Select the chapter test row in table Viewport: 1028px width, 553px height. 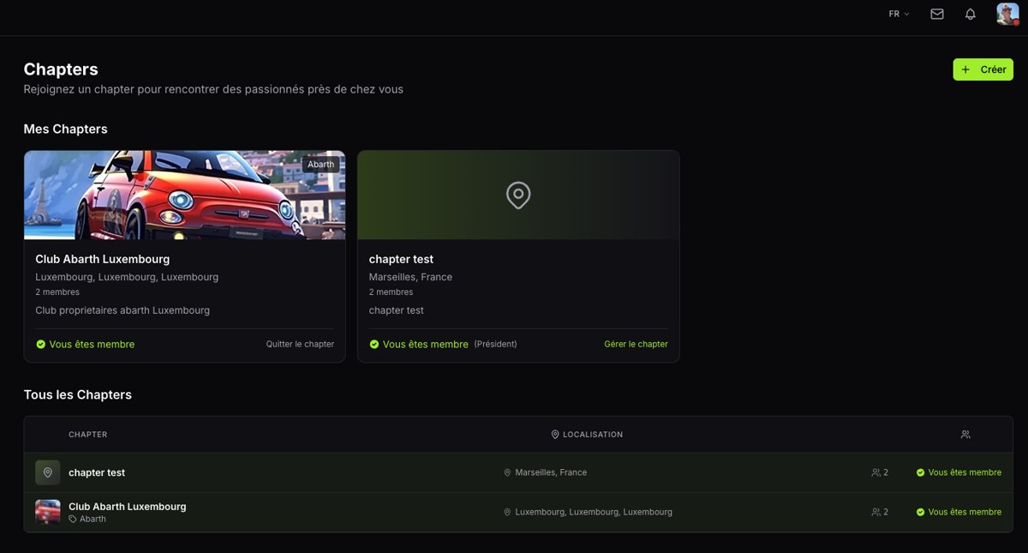[97, 472]
